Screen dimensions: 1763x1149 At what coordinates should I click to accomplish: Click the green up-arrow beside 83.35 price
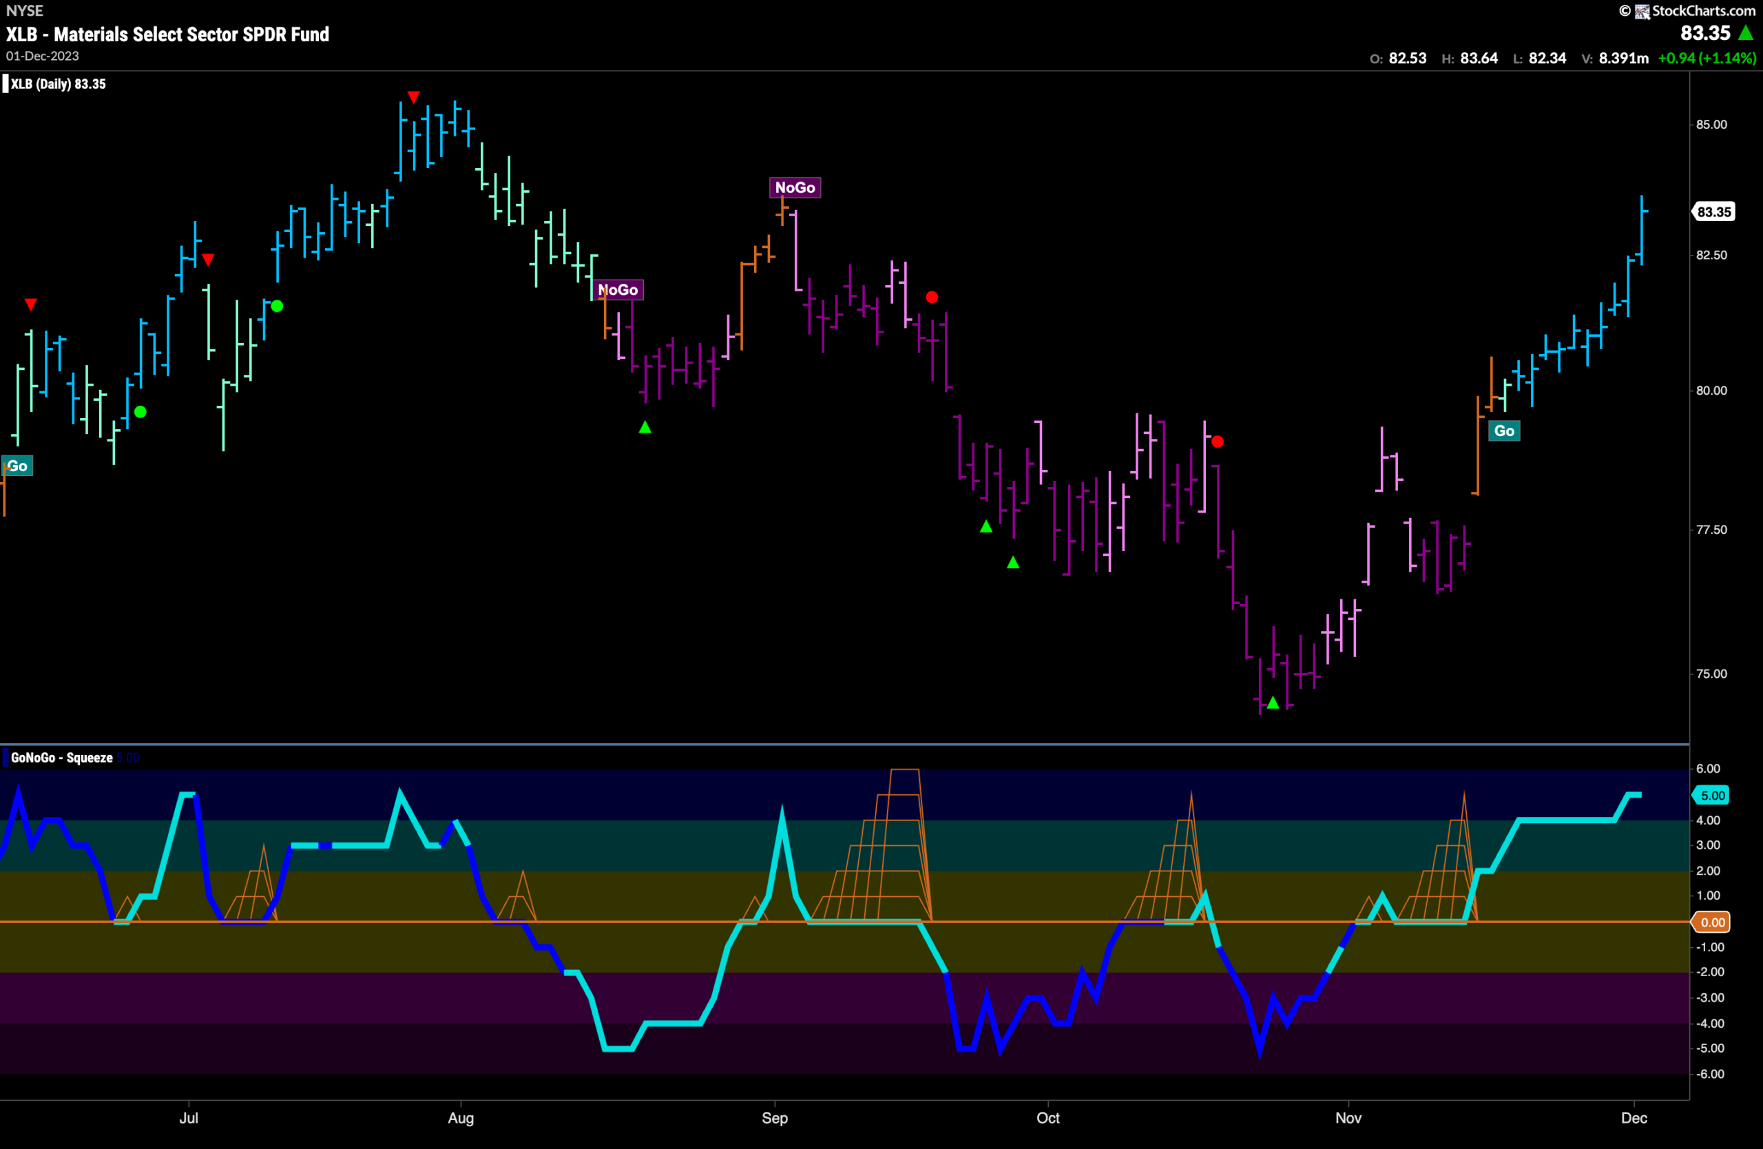1746,32
